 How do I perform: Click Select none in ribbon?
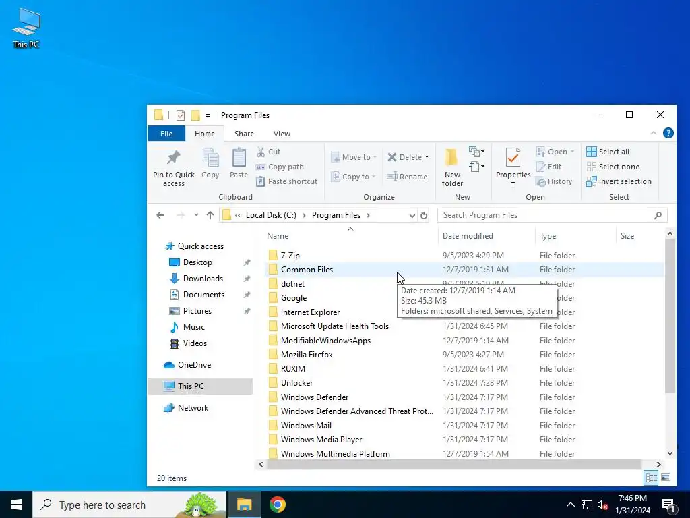pyautogui.click(x=613, y=167)
